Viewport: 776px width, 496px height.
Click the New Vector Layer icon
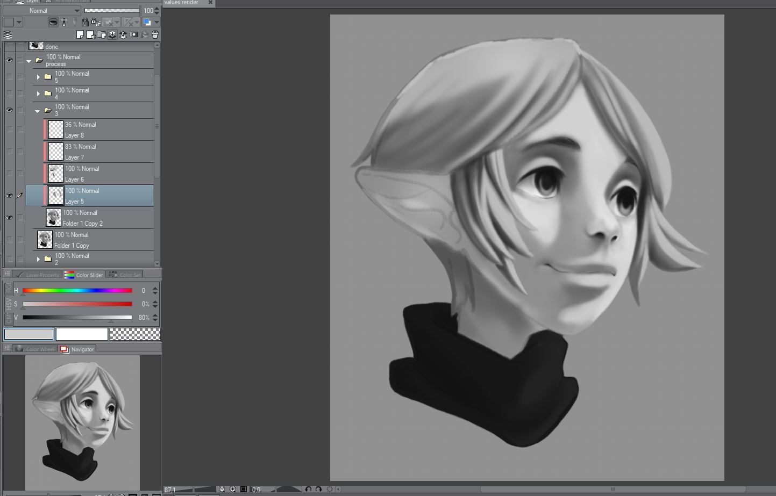click(x=90, y=34)
